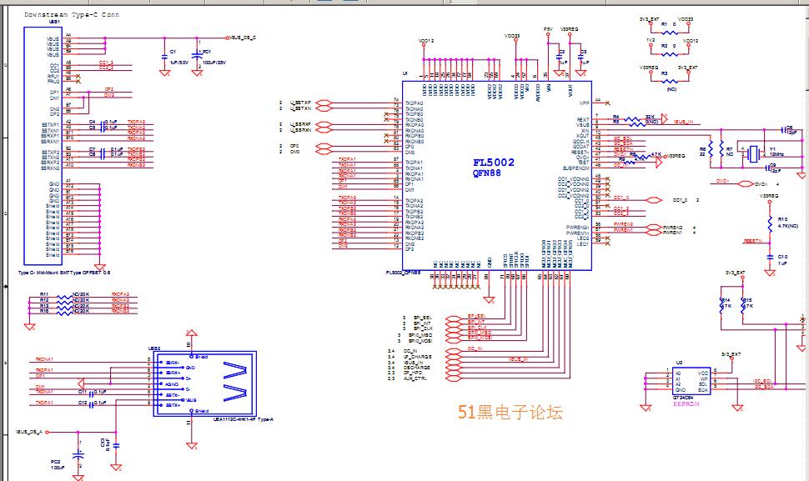Select resistor R2 between 1V2 and VDD12
The width and height of the screenshot is (809, 481).
tap(669, 53)
